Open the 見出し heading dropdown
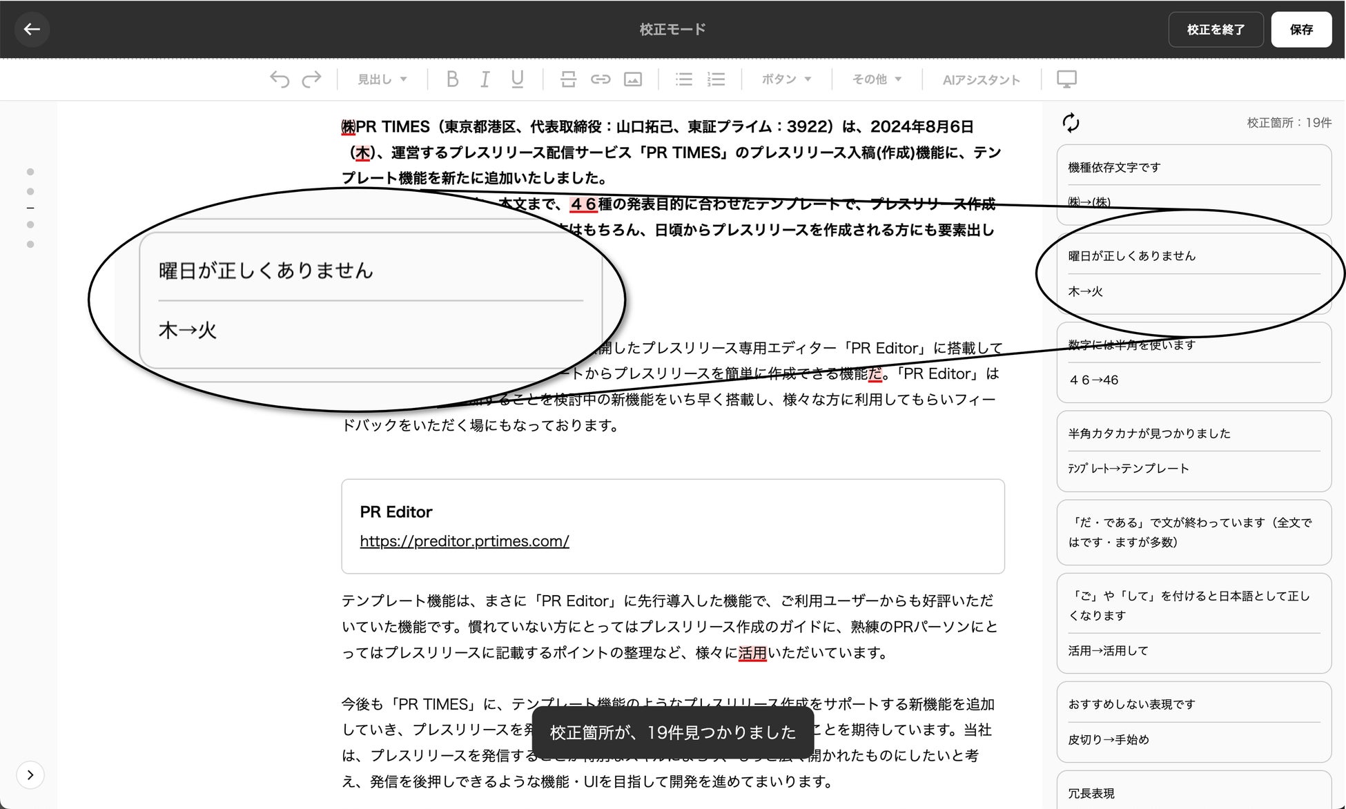Screen dimensions: 1346x809 pyautogui.click(x=382, y=79)
